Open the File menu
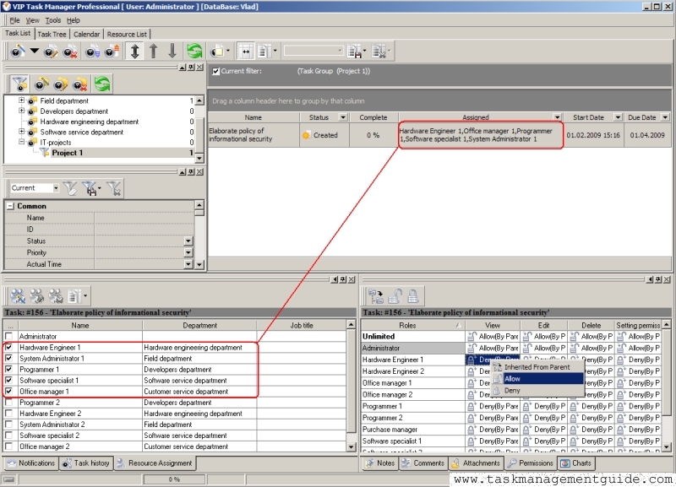This screenshot has width=676, height=487. pos(14,20)
